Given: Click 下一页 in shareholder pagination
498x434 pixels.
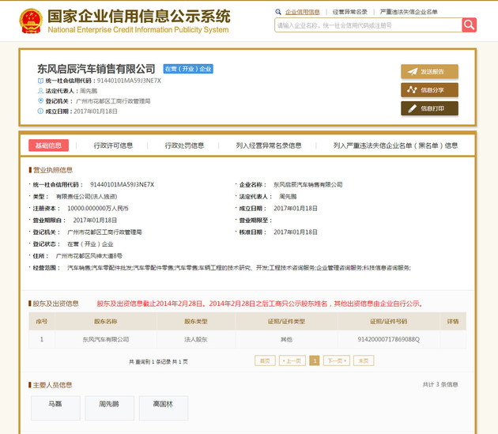Looking at the screenshot, I should 337,360.
